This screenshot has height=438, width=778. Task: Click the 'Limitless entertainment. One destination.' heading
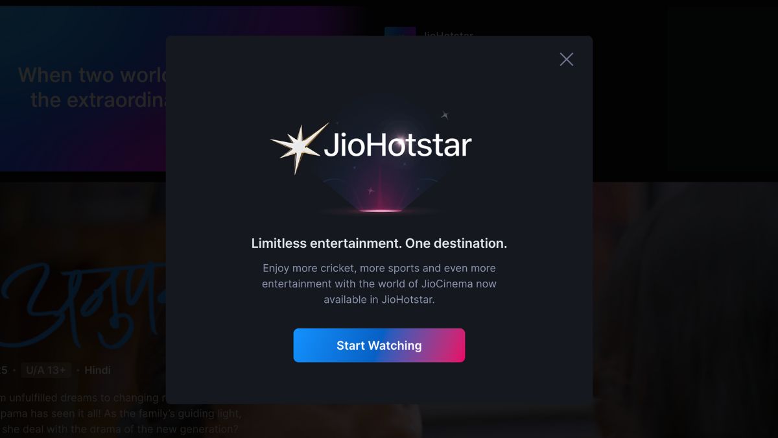tap(379, 244)
